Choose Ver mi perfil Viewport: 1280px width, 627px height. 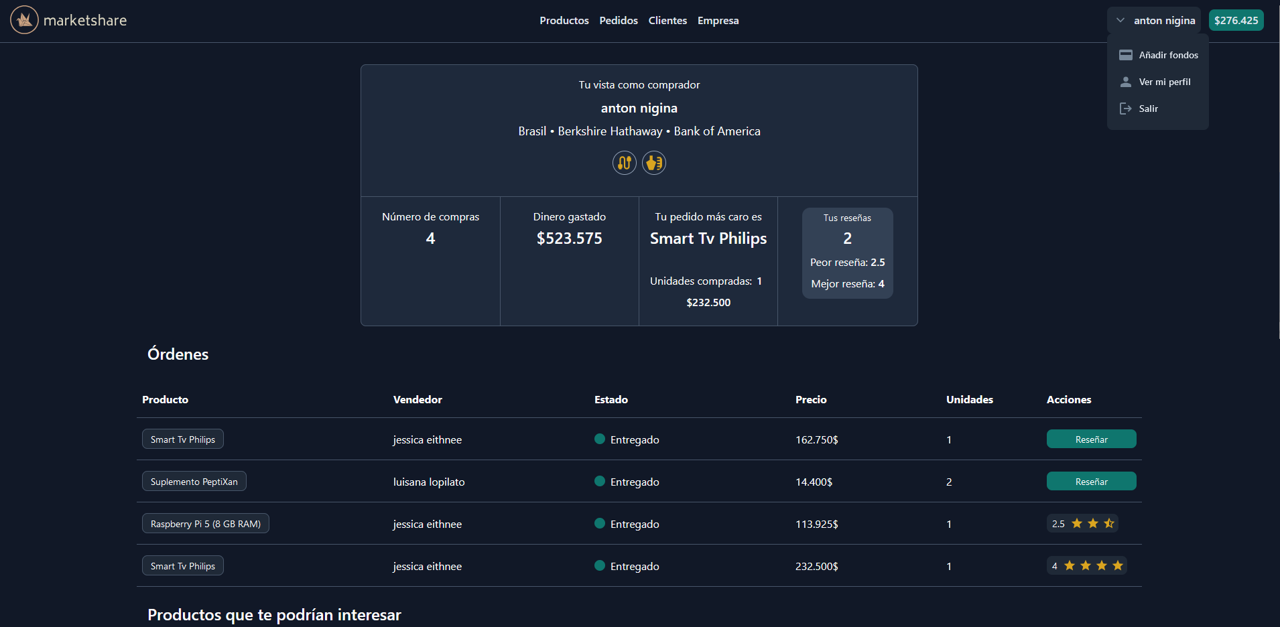tap(1158, 82)
